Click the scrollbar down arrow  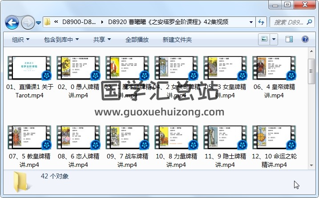311,165
